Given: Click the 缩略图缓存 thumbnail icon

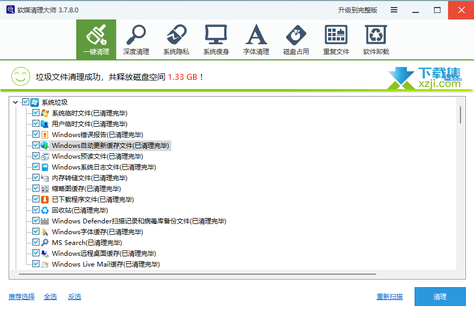Looking at the screenshot, I should 45,189.
